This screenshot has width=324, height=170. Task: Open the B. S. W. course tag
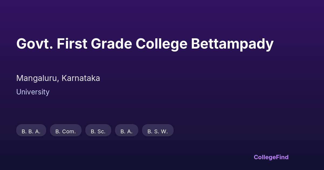tap(158, 131)
